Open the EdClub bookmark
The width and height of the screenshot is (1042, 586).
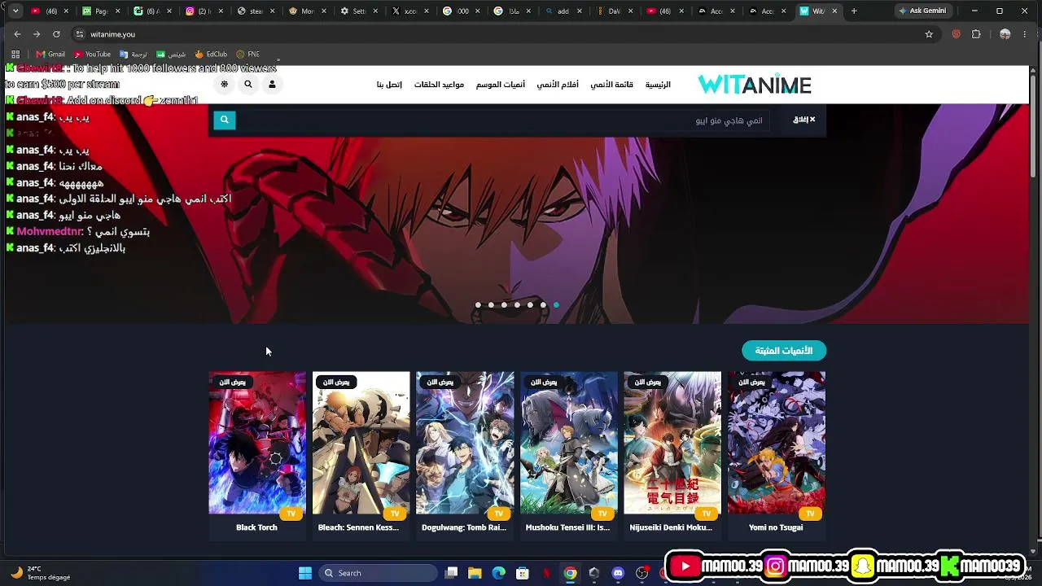[212, 55]
